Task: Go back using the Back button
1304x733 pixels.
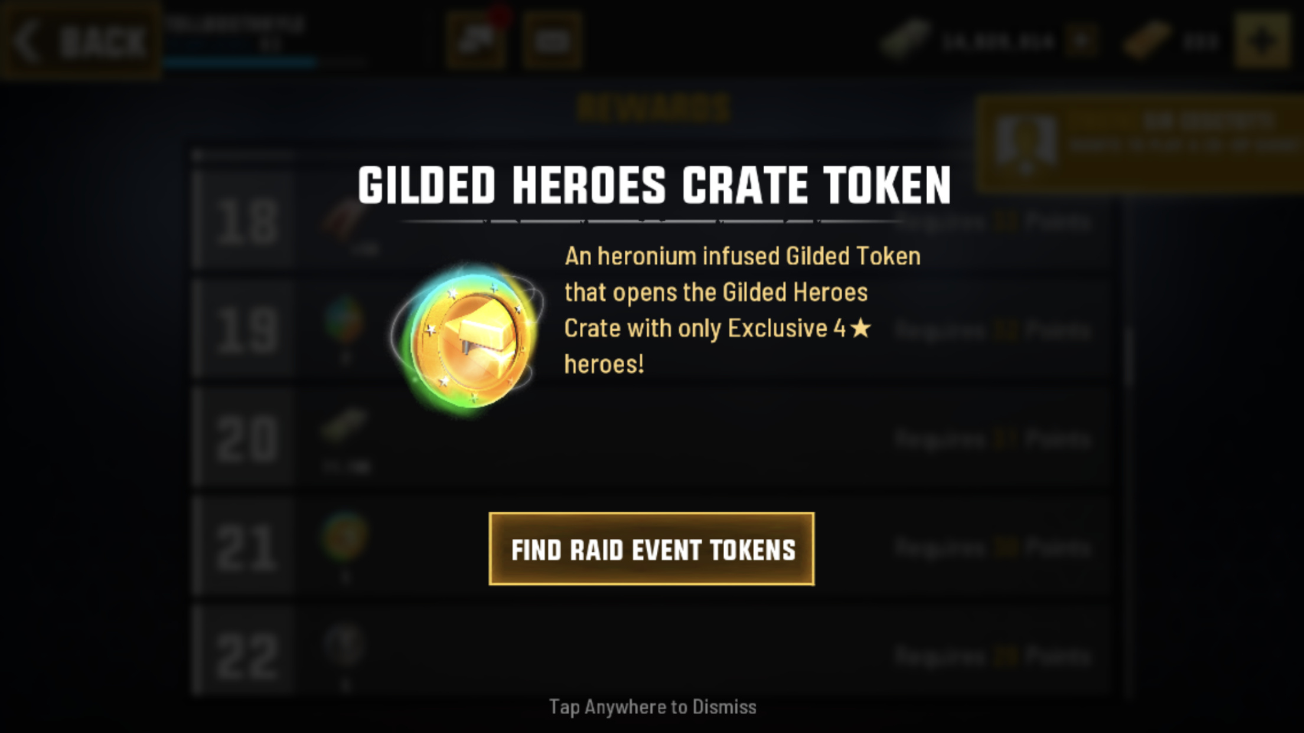Action: 81,41
